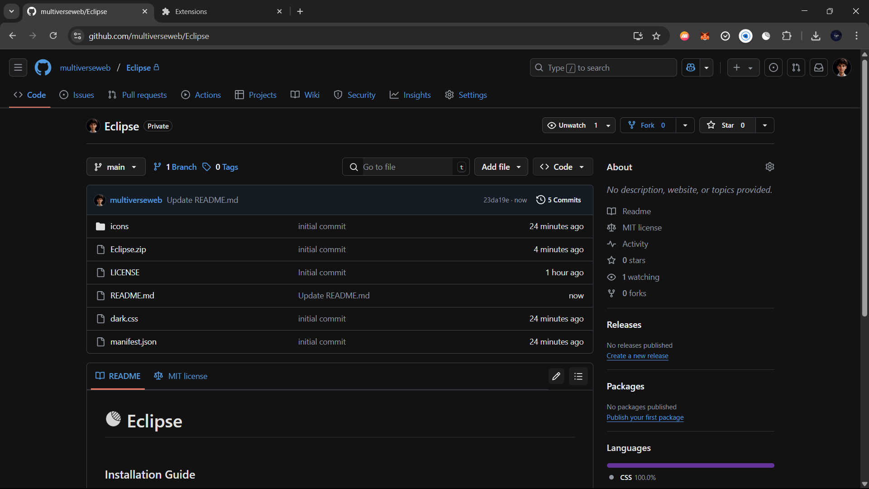
Task: Switch to the Issues tab
Action: point(77,95)
